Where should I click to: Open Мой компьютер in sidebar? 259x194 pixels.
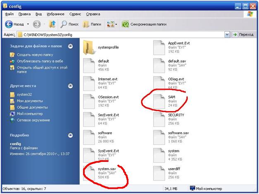tap(30, 114)
